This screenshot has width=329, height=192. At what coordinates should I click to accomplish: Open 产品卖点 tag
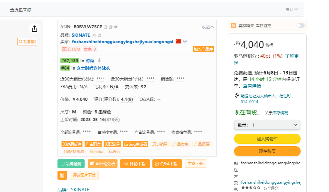point(181,144)
